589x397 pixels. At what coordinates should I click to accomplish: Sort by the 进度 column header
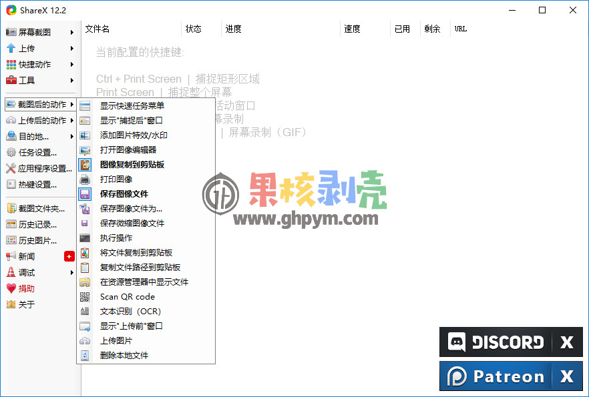(x=280, y=29)
